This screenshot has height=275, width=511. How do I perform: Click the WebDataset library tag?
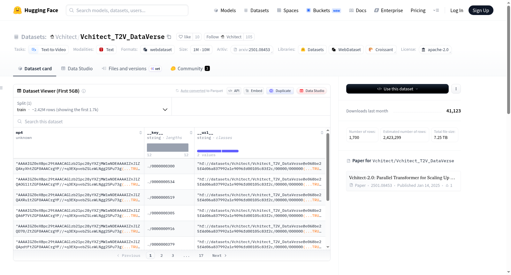(346, 50)
